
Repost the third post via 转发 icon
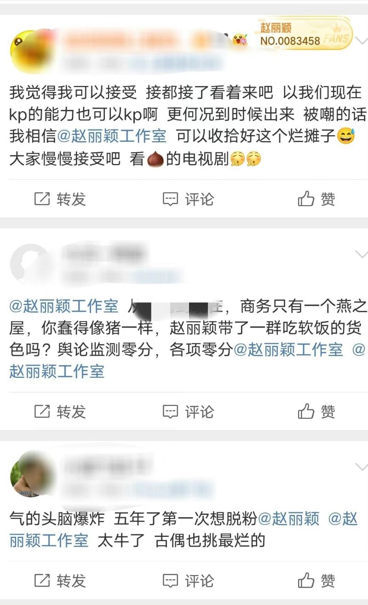click(60, 581)
